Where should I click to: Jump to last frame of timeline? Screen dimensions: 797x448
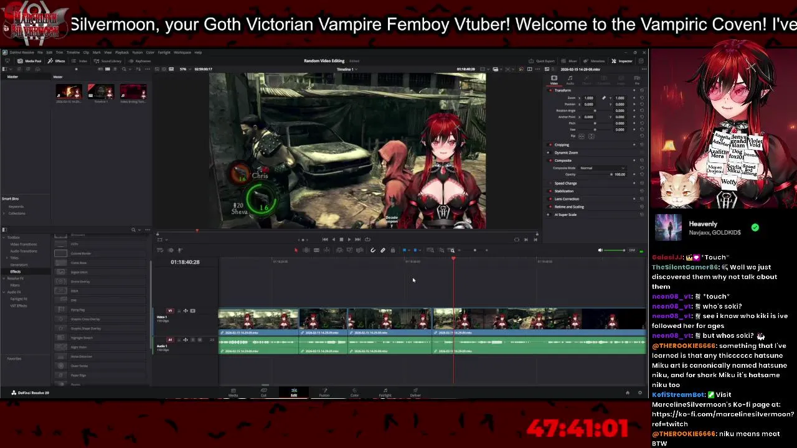[x=357, y=239]
